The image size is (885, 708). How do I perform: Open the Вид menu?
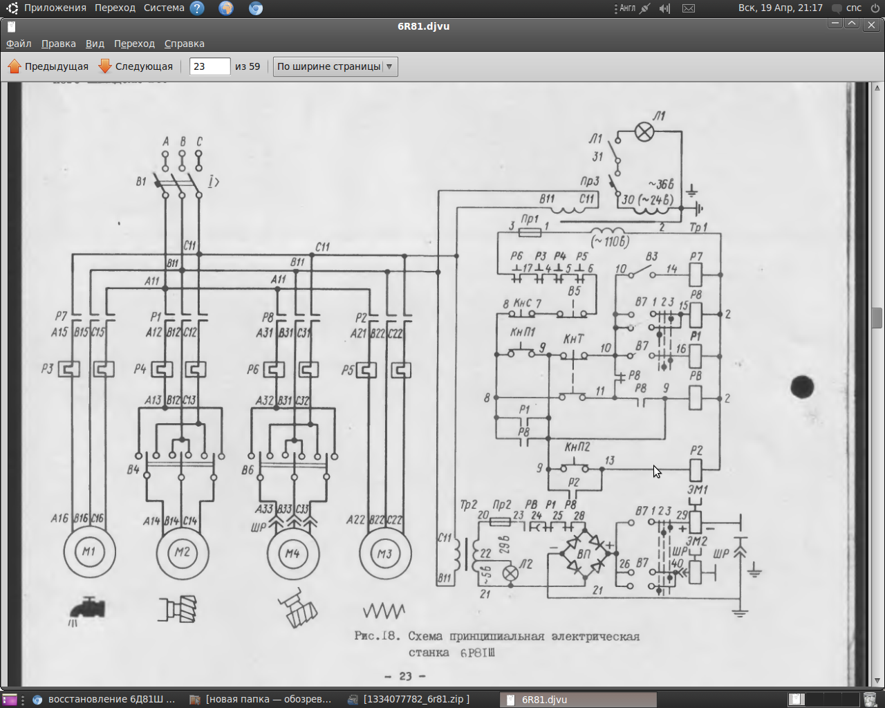95,44
